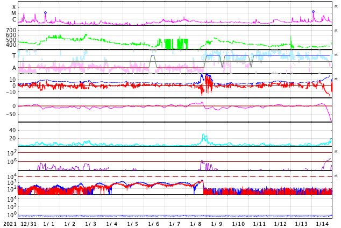Click the blue flare marker near 1/1
Viewport: 341px width, 228px height.
coord(46,12)
